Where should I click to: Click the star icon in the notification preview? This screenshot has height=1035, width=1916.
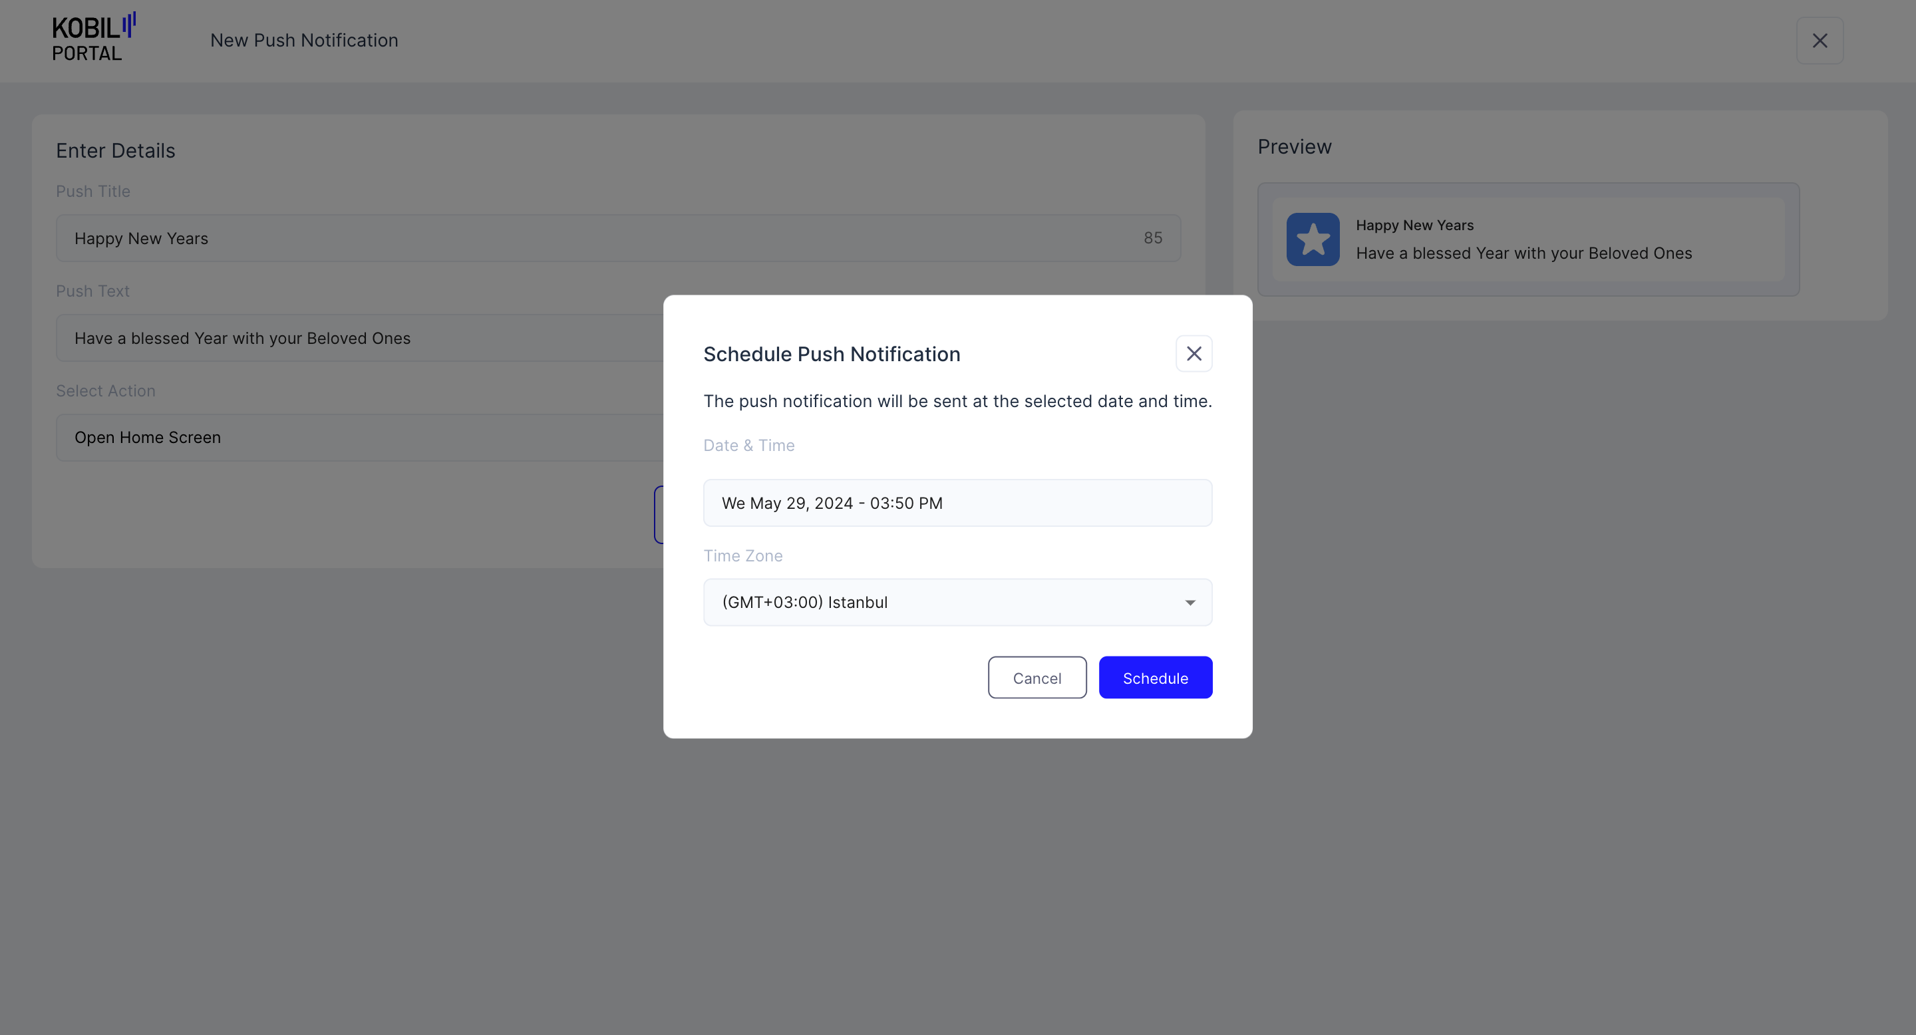[1313, 239]
